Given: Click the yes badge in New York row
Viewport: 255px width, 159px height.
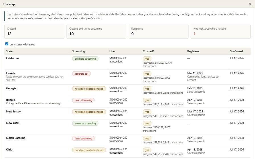Looking at the screenshot, I should [147, 123].
